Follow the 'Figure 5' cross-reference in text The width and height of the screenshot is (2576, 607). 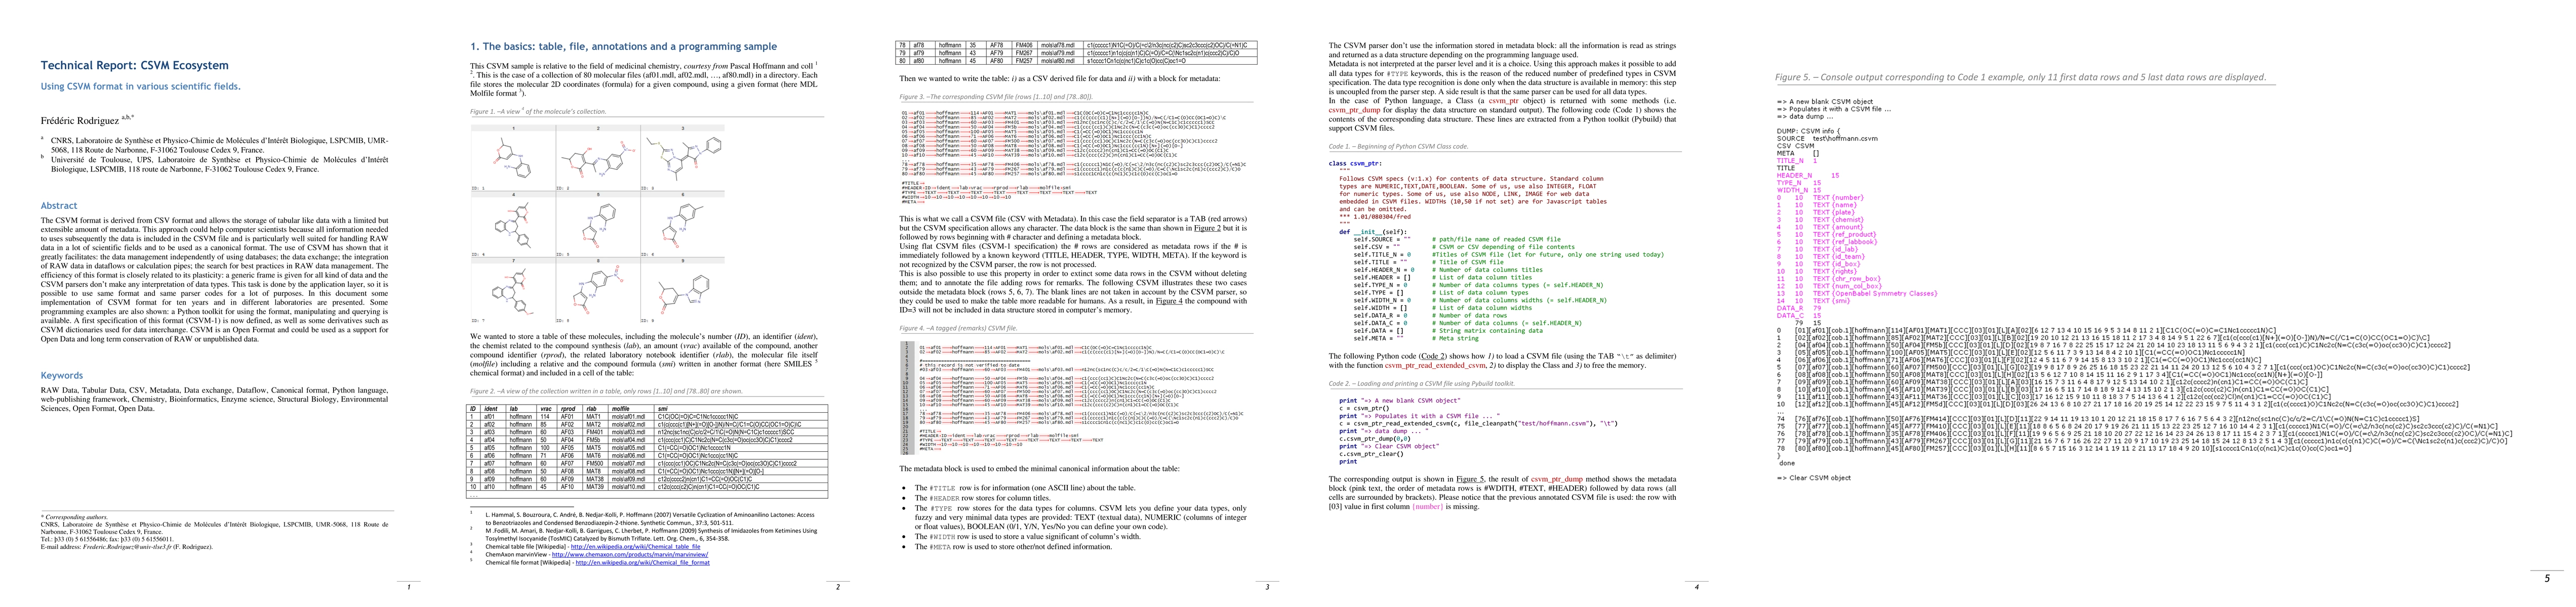(x=1470, y=479)
